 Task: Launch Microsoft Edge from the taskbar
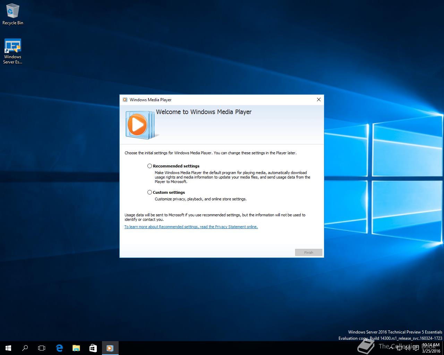coord(59,348)
